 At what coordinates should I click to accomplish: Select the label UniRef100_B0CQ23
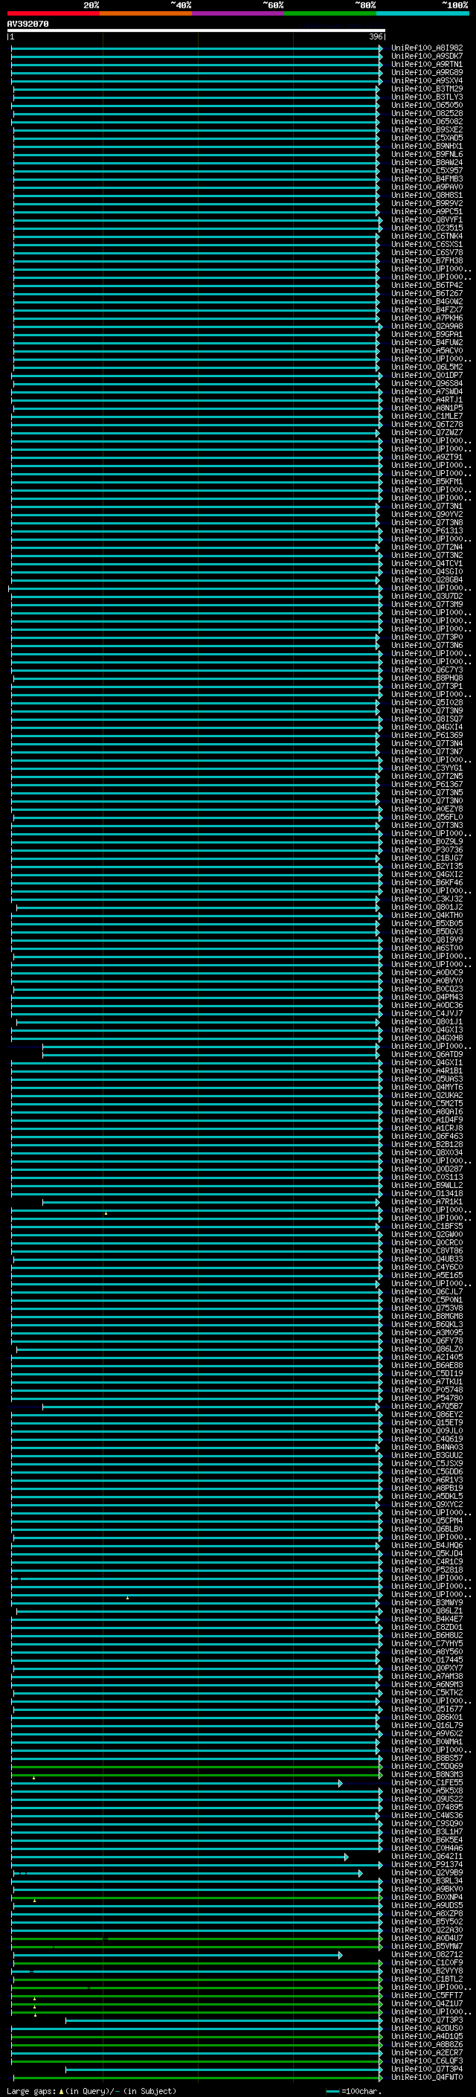[427, 989]
